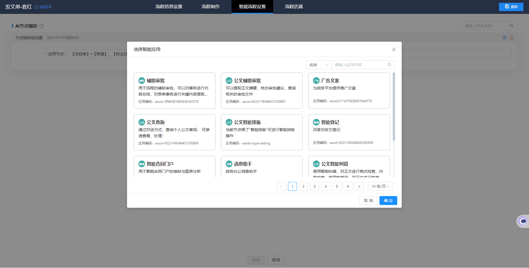Click the 辅助审批 app icon
Image resolution: width=529 pixels, height=268 pixels.
(x=142, y=81)
